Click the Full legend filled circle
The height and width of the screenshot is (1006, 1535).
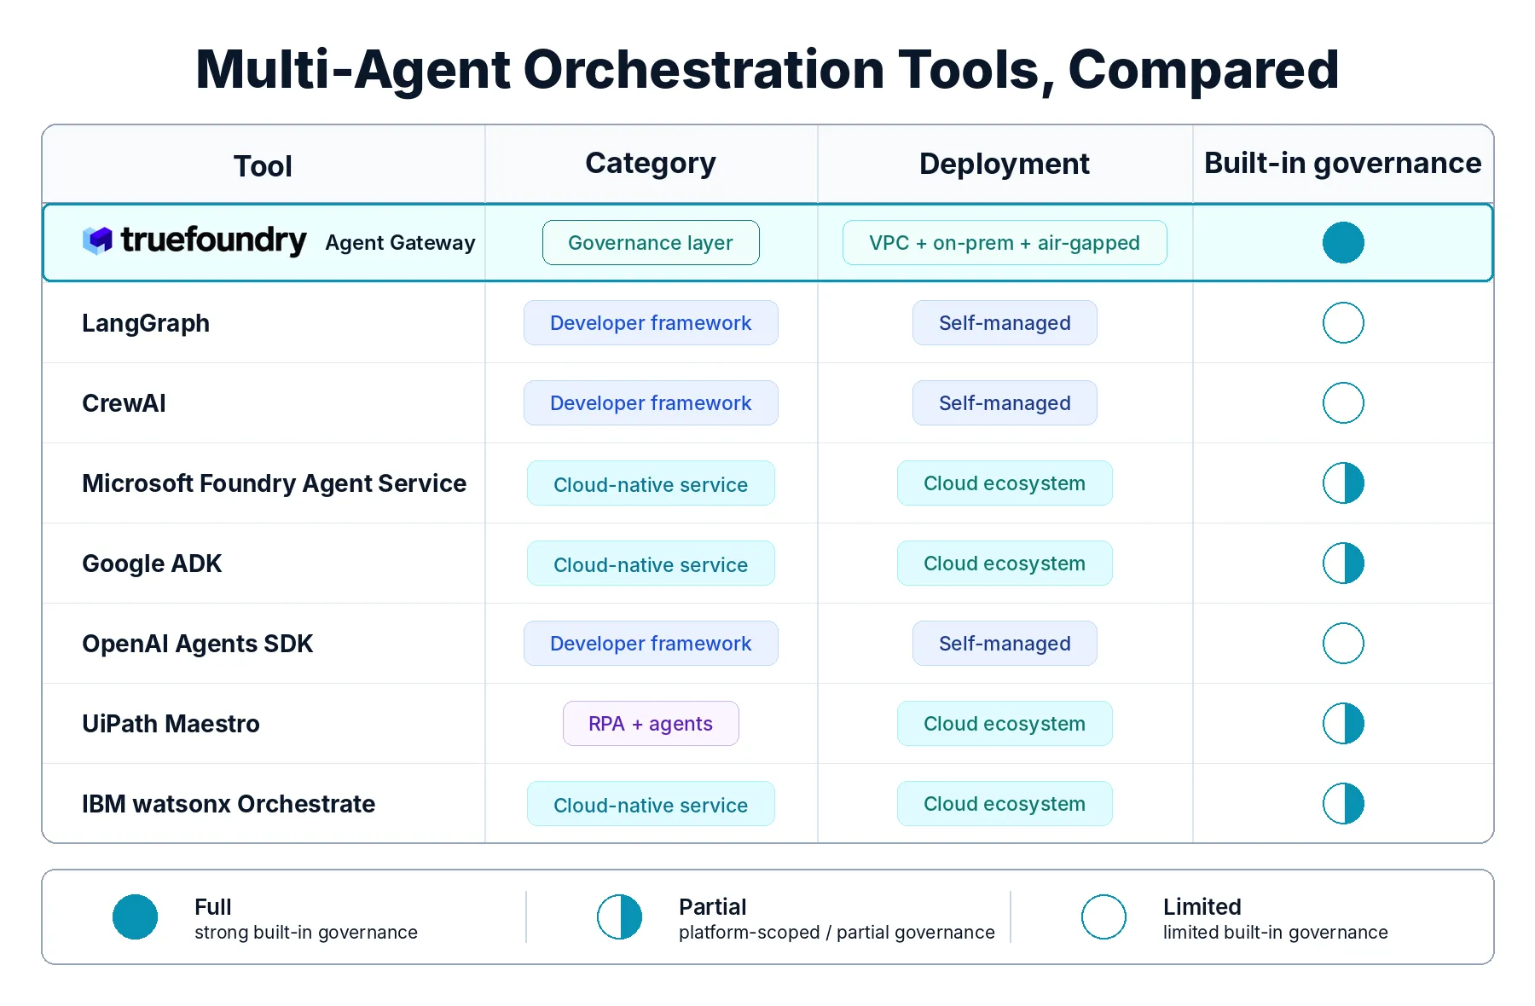tap(135, 916)
